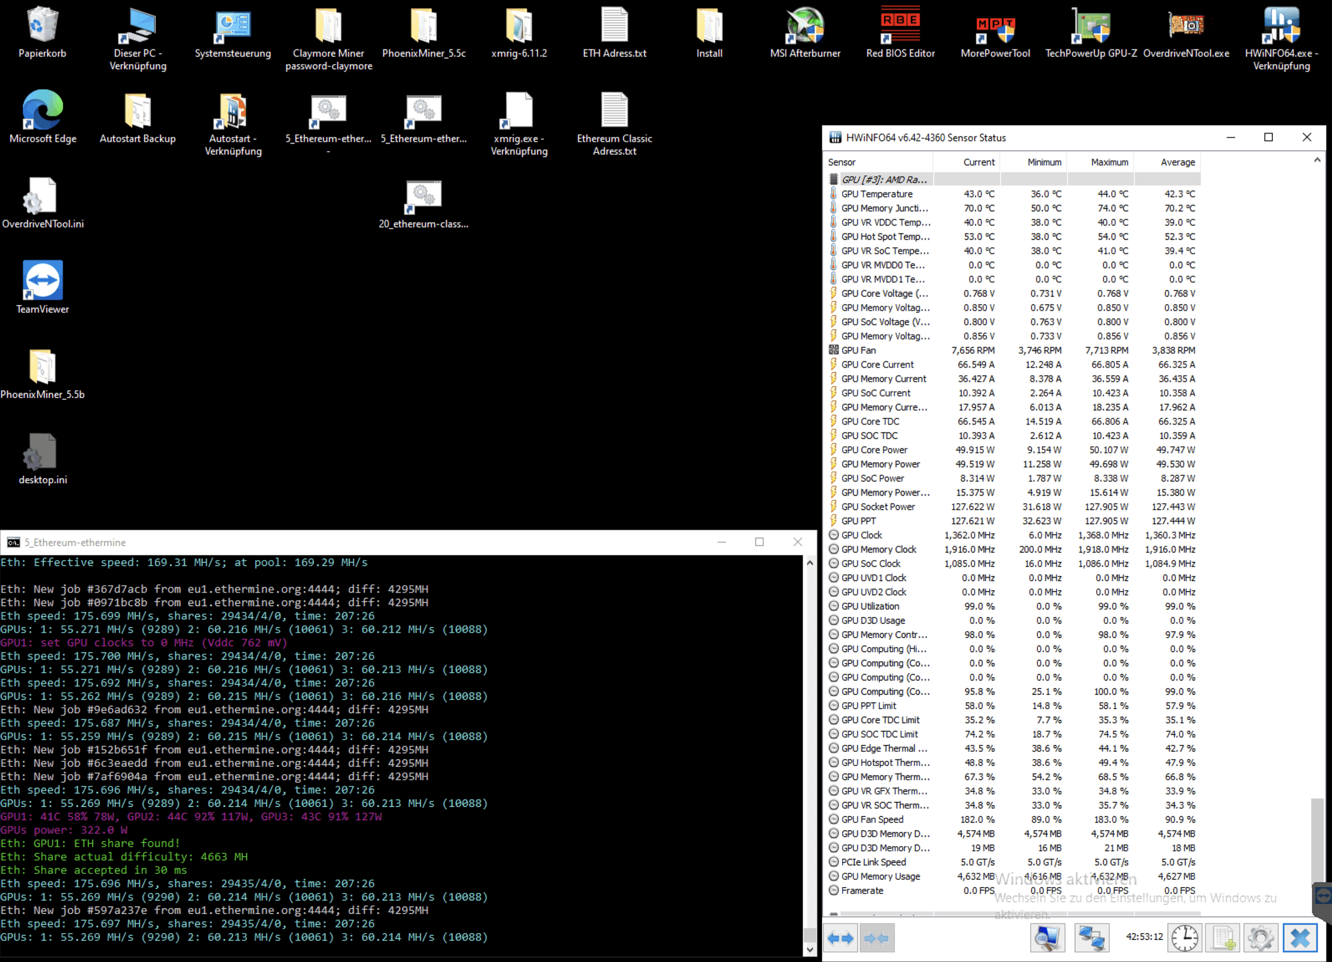Reset min/max values with HWiNFO clock button

pyautogui.click(x=1185, y=938)
